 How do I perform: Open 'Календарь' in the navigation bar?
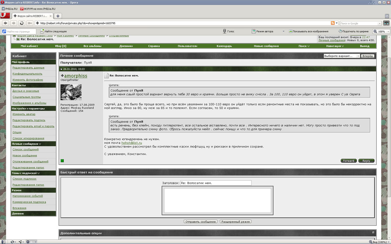pos(224,46)
